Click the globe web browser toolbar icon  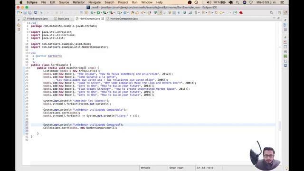(185, 13)
